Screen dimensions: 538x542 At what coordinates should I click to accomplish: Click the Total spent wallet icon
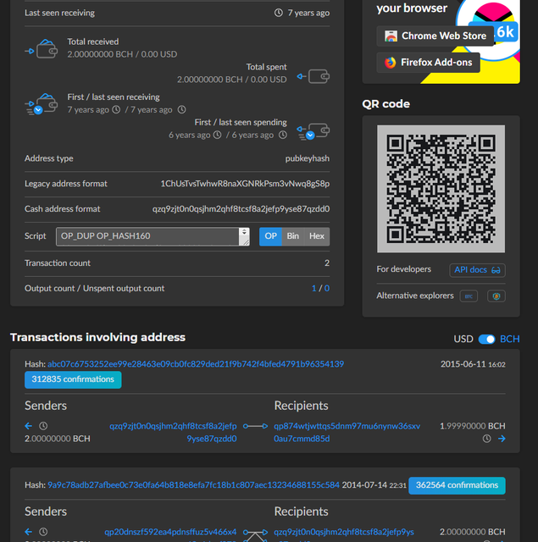pos(313,76)
